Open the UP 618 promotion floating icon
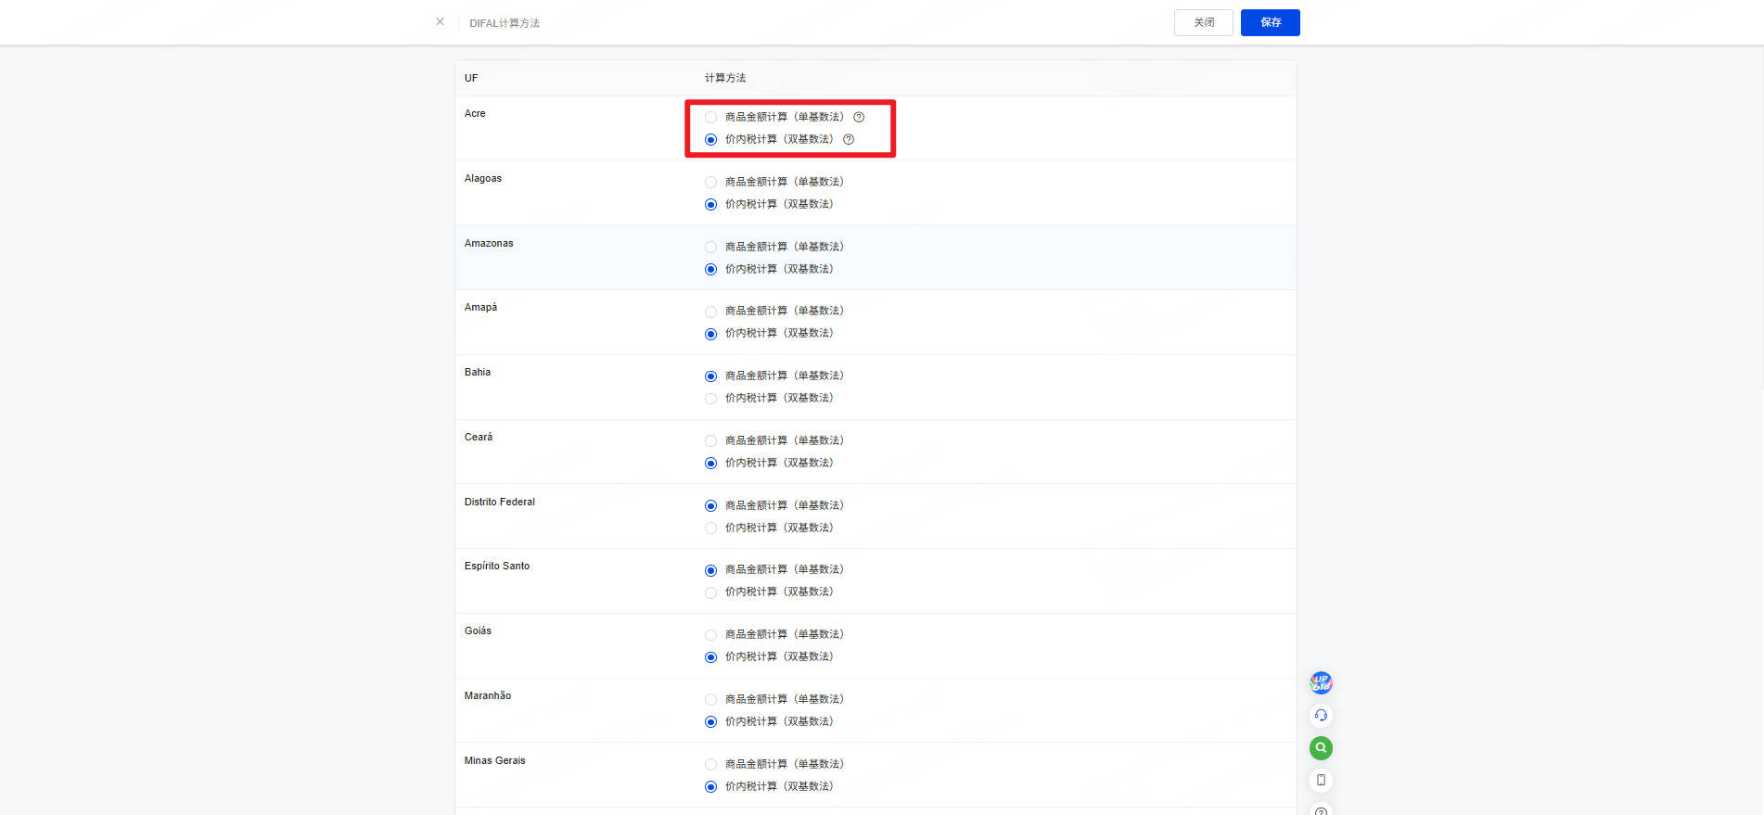Viewport: 1764px width, 815px height. click(1321, 683)
